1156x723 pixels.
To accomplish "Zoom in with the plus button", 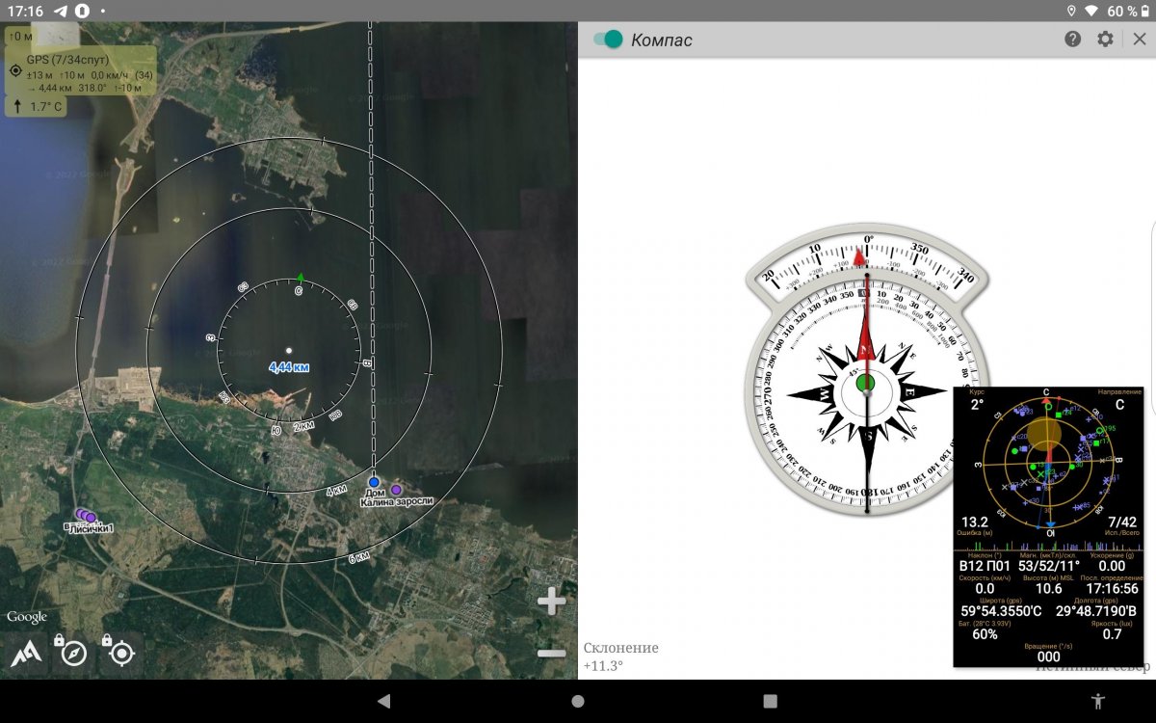I will (552, 601).
